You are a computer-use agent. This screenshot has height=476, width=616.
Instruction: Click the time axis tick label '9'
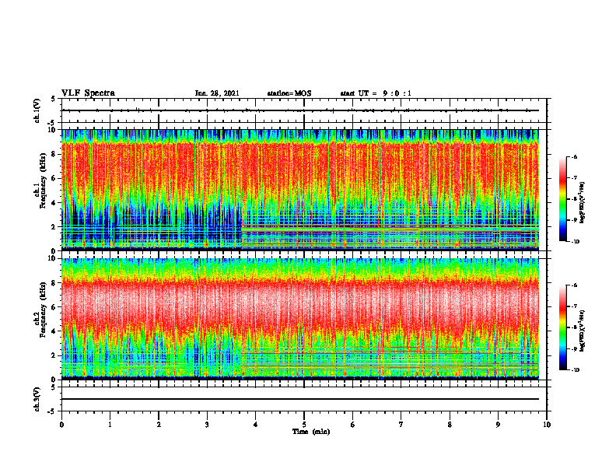coord(498,425)
